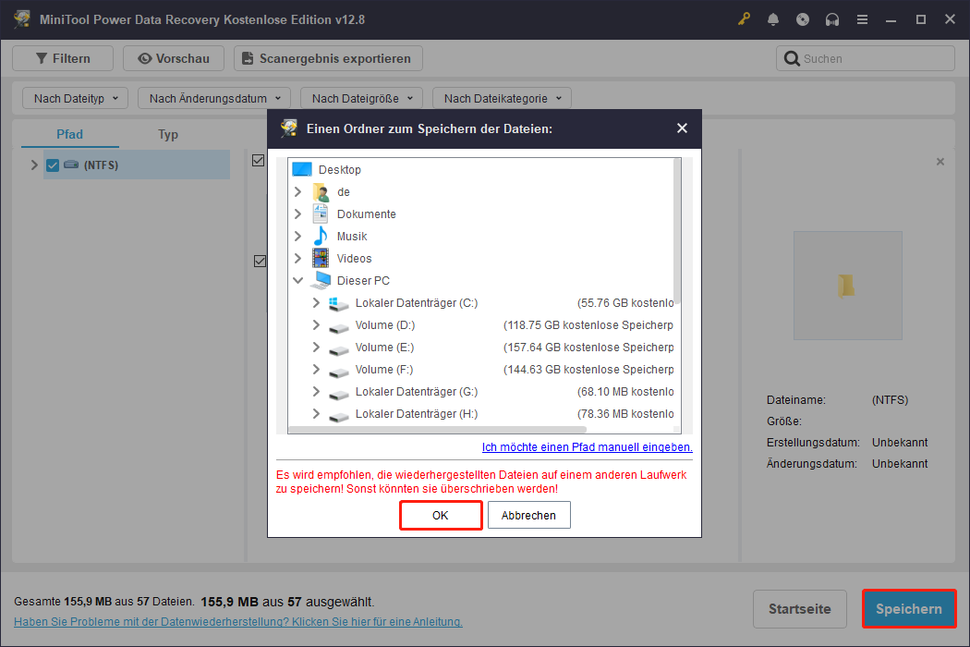
Task: Click the golden key registration icon
Action: click(x=744, y=18)
